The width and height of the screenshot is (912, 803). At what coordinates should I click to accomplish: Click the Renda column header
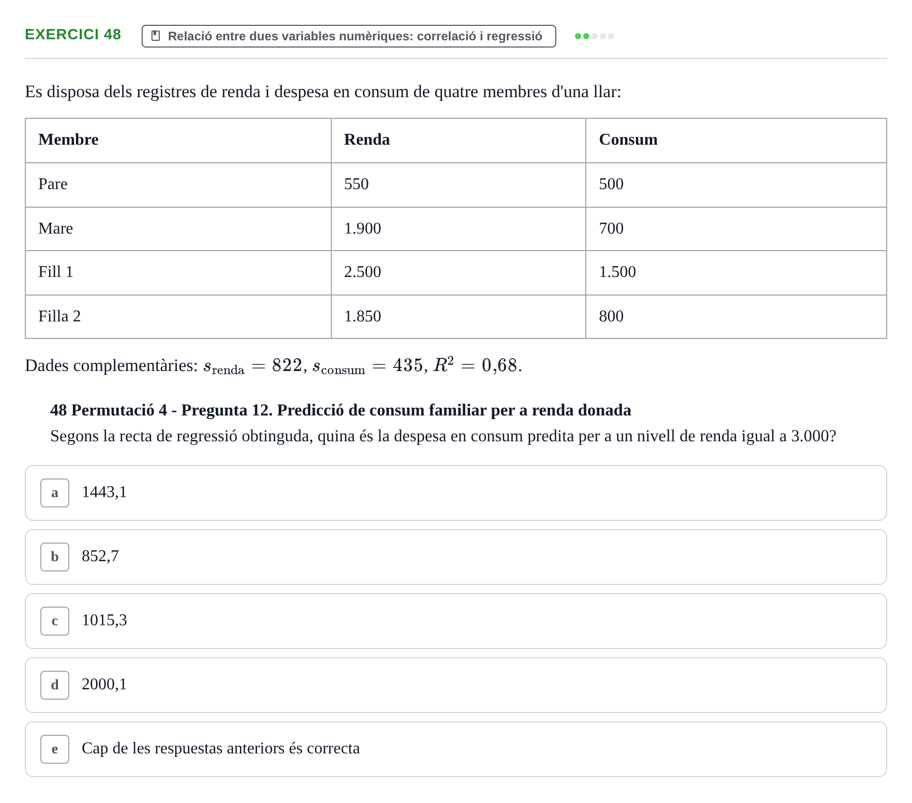tap(367, 140)
